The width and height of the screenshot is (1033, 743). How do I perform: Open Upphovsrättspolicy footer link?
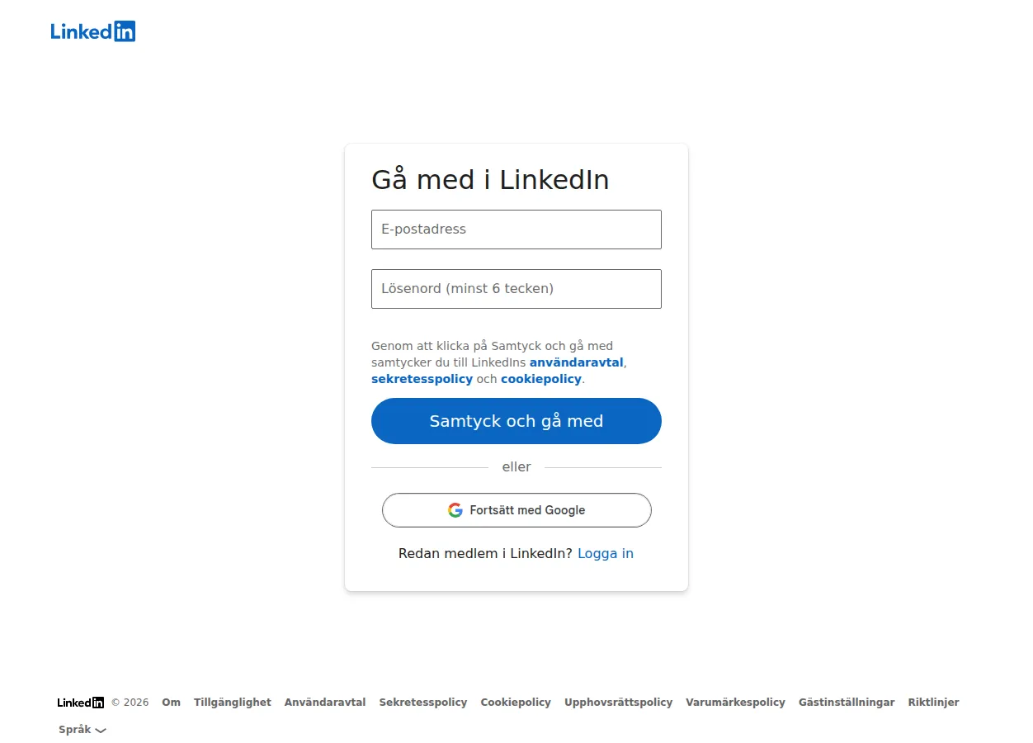click(x=618, y=703)
